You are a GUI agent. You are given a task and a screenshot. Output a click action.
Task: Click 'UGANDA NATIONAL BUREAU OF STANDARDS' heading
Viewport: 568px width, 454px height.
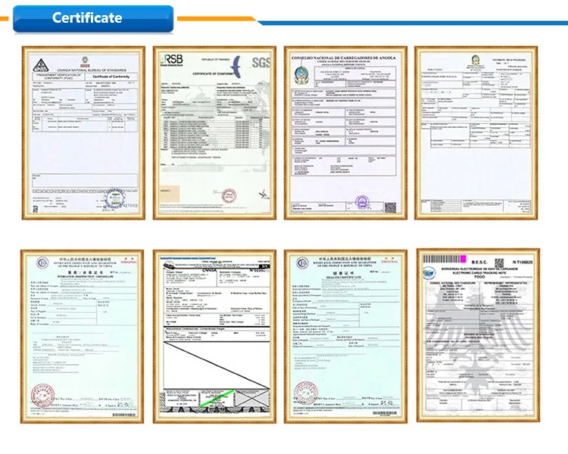[92, 70]
